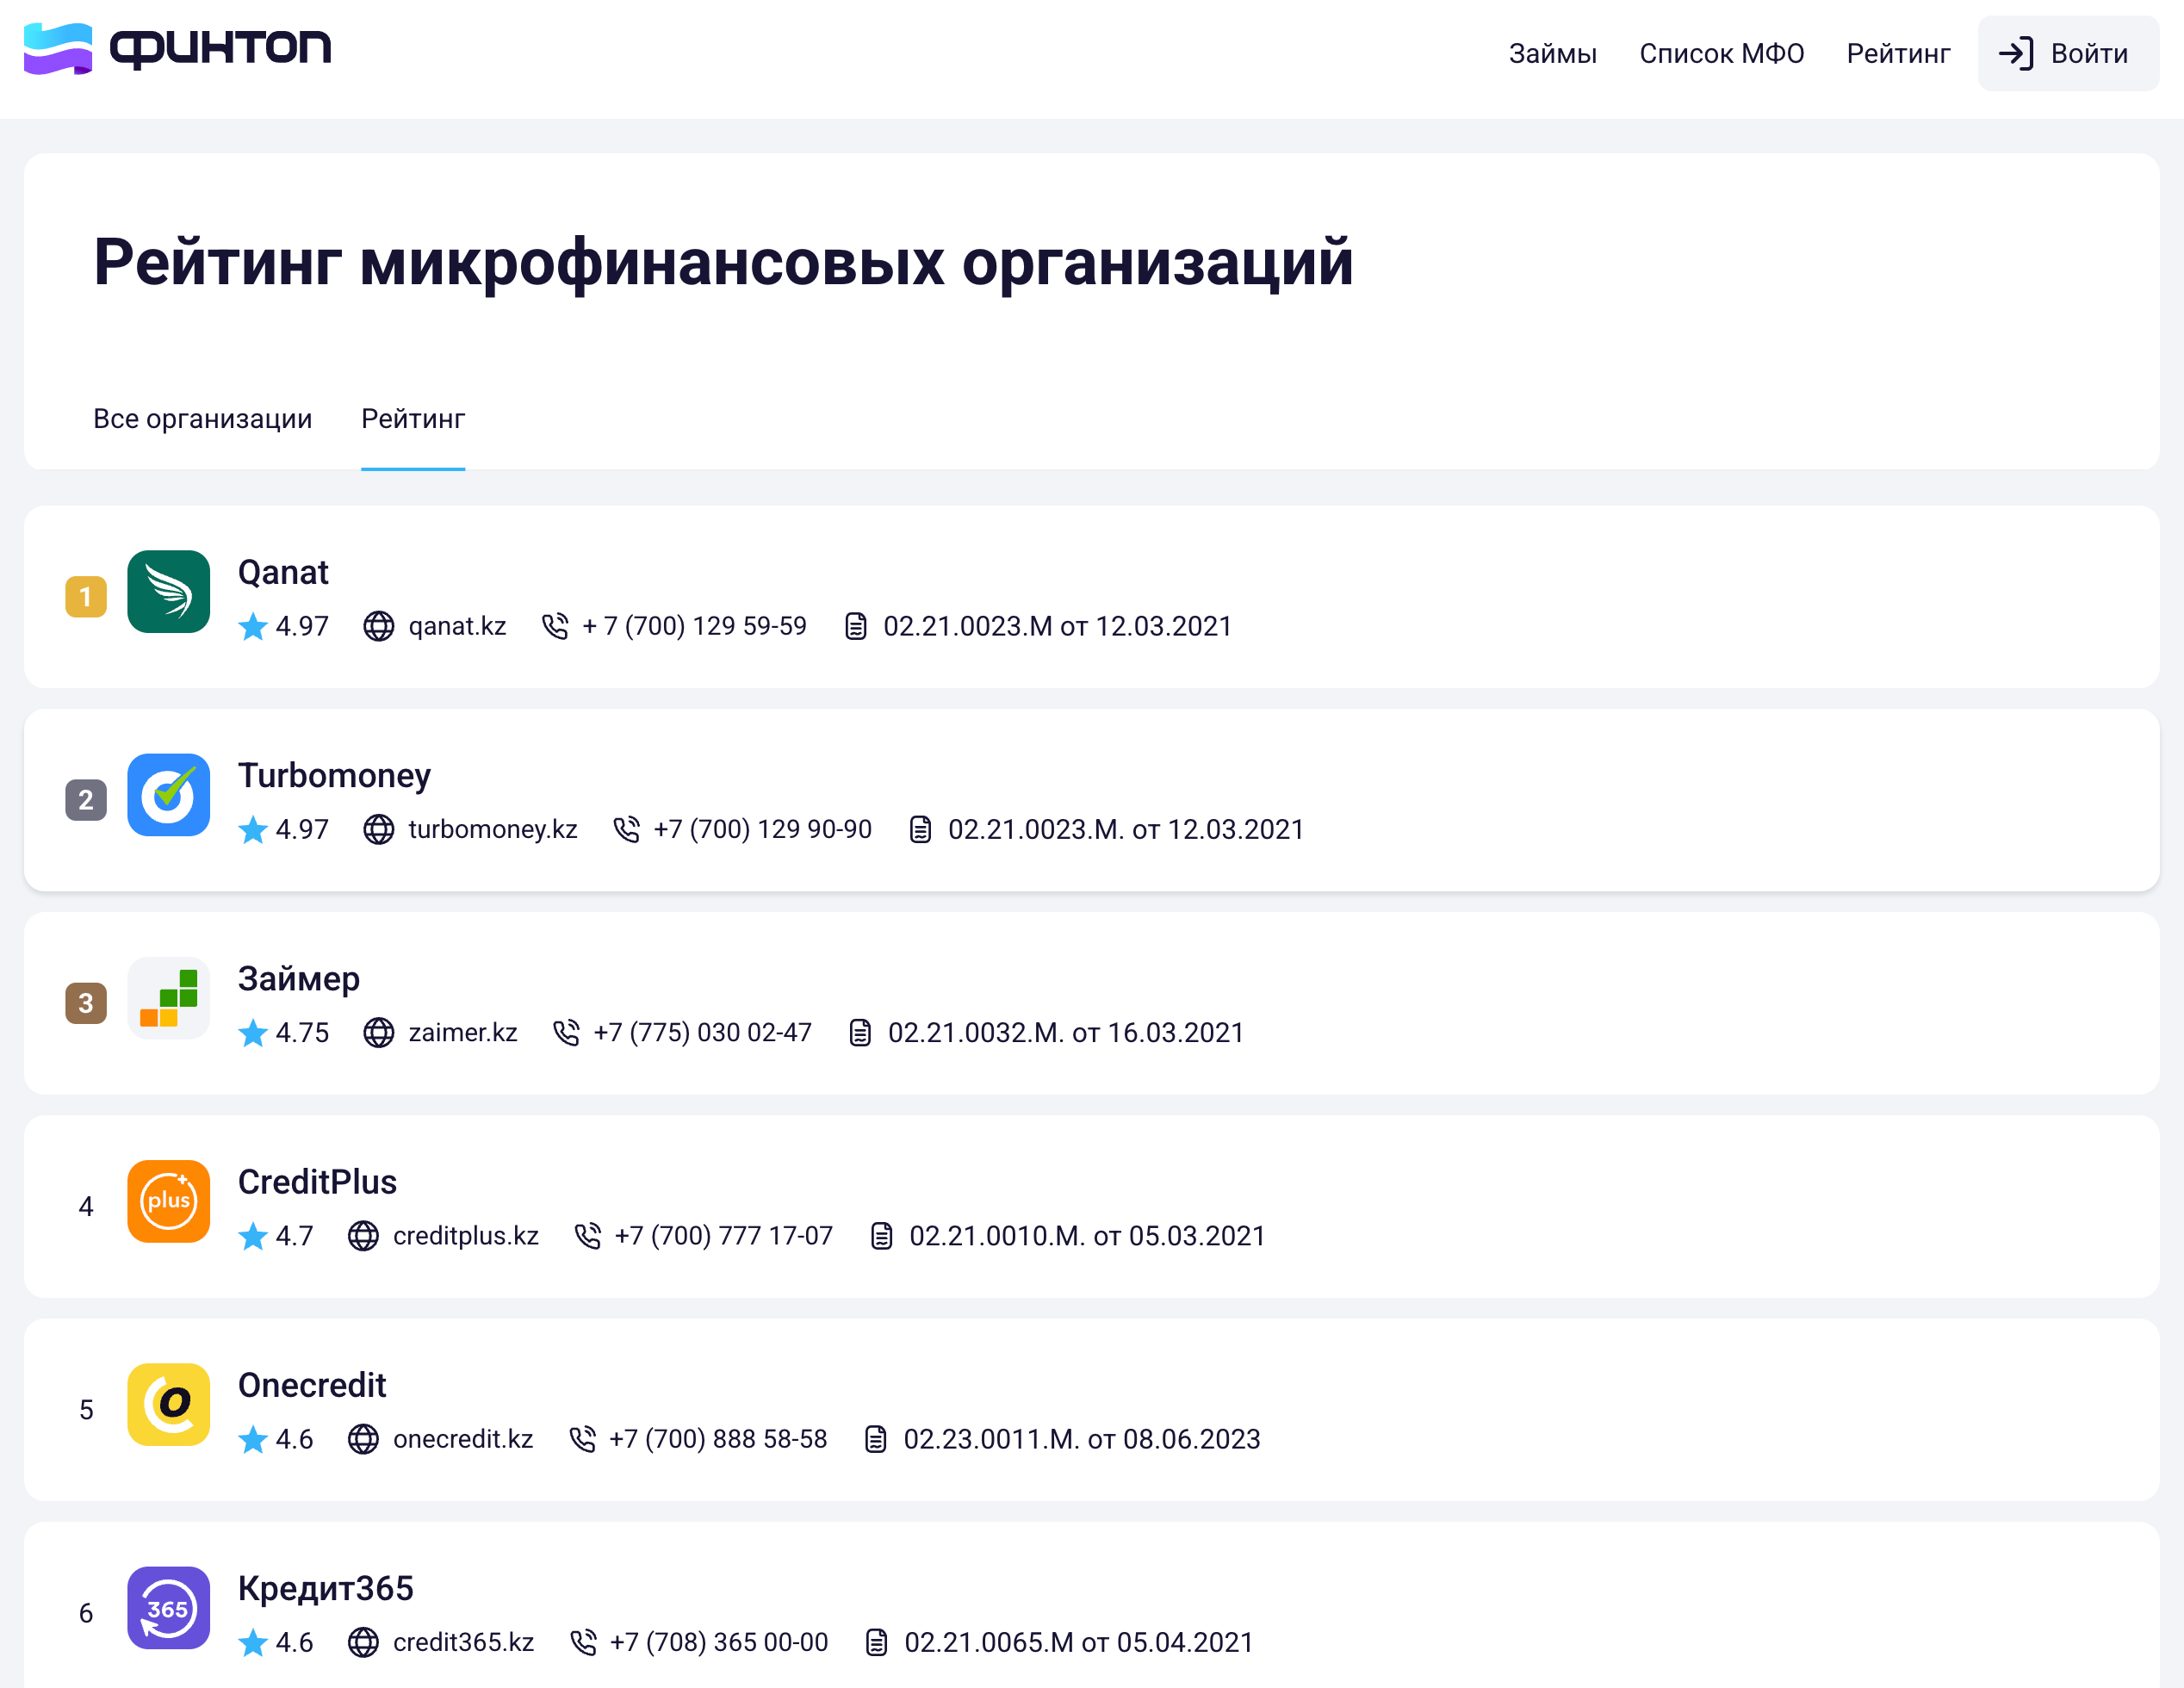Click the gold rank 1 badge

86,597
